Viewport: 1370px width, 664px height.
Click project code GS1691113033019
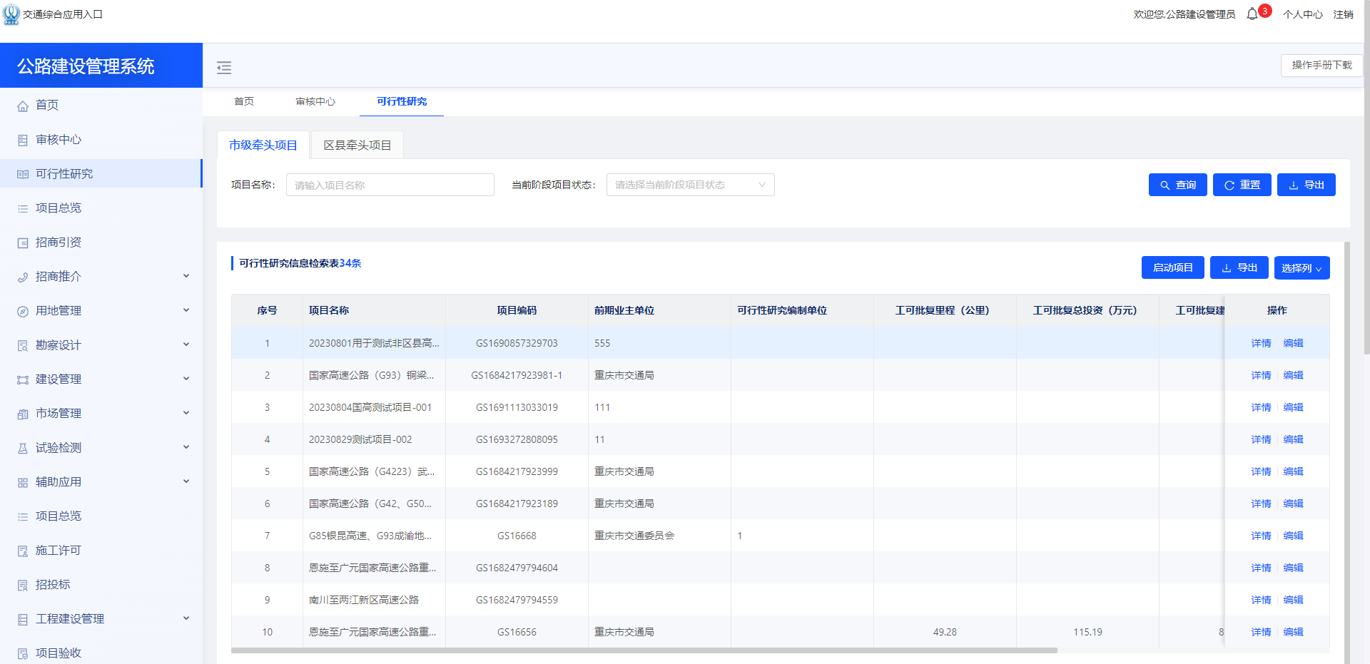tap(517, 407)
